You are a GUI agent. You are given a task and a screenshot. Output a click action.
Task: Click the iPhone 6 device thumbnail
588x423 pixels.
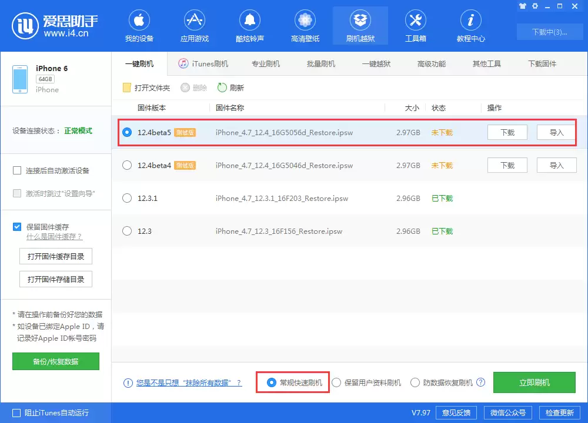20,79
